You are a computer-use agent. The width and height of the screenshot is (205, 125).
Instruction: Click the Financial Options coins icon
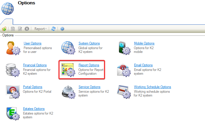click(13, 70)
